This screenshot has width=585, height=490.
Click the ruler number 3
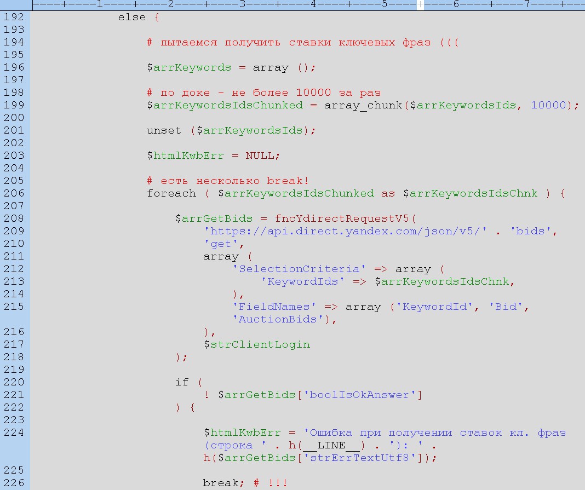(x=242, y=4)
